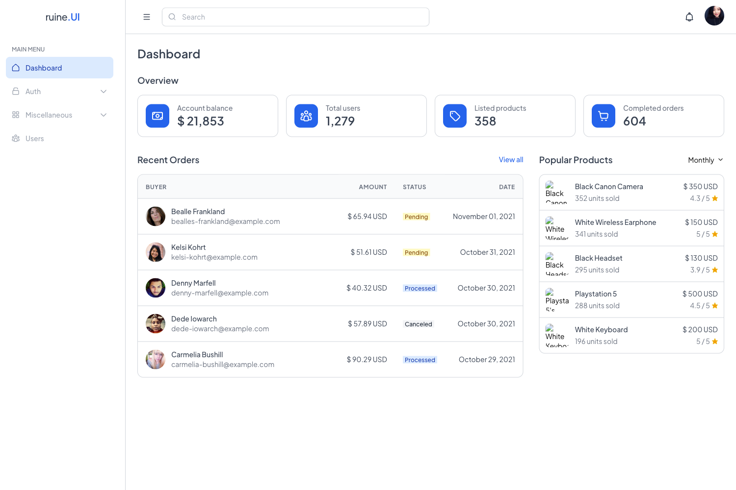The image size is (736, 490).
Task: Click the Dashboard home icon in sidebar
Action: tap(16, 68)
